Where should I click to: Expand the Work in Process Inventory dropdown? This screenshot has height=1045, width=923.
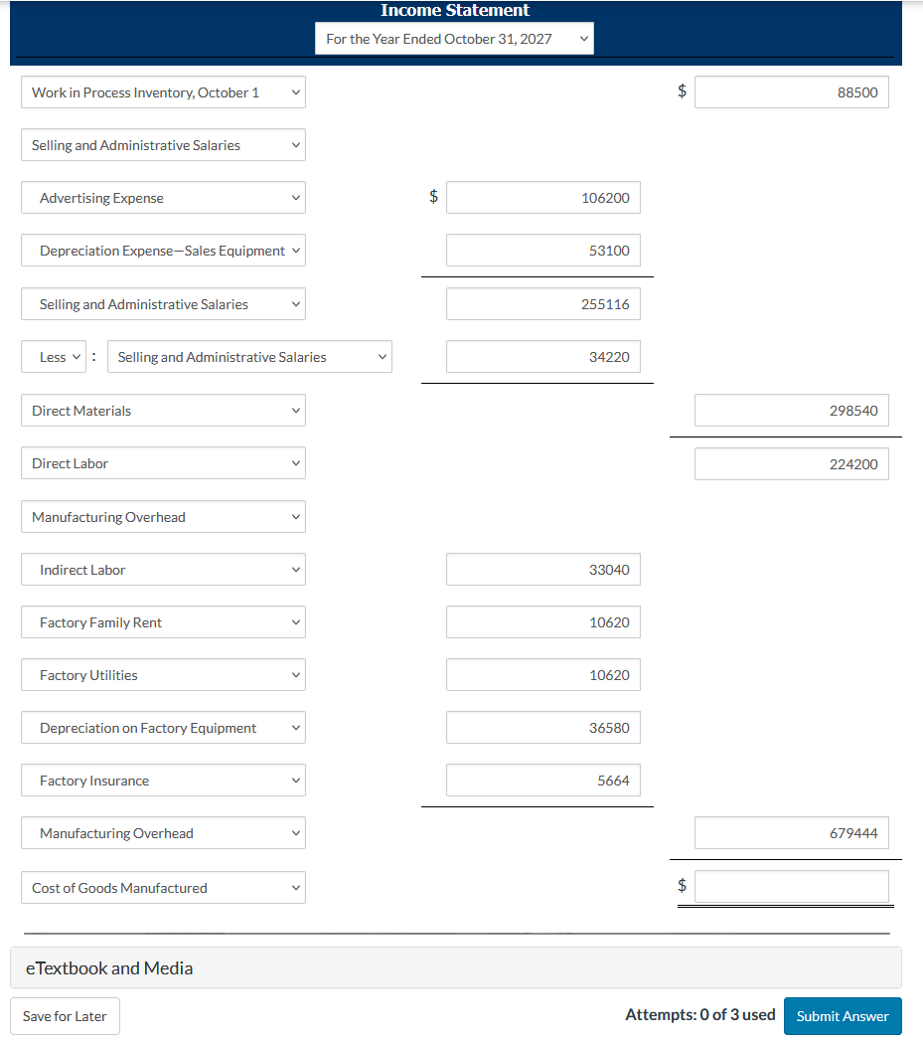click(163, 91)
